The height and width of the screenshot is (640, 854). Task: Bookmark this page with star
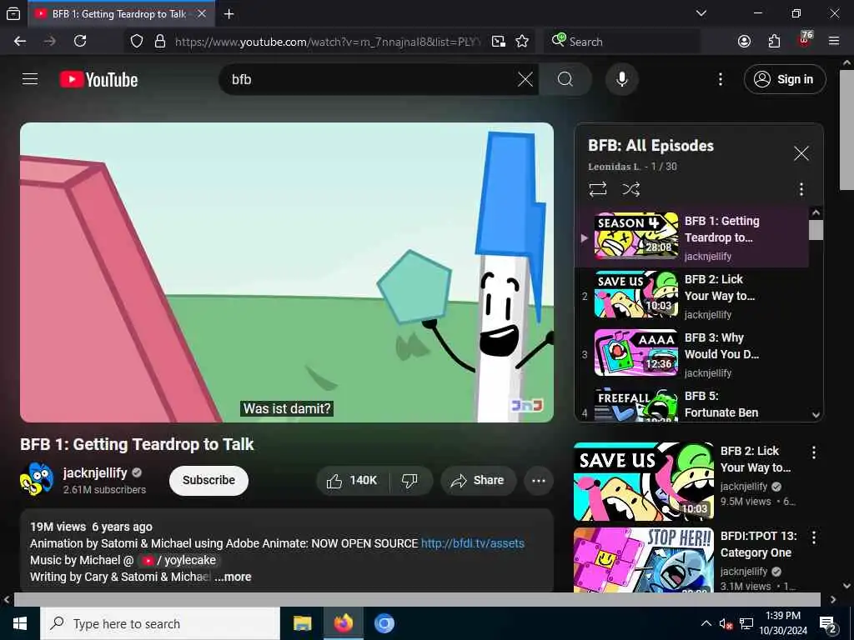[x=522, y=42]
